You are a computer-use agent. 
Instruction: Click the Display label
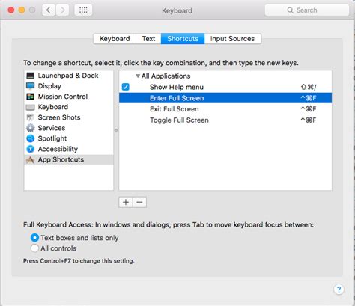[49, 86]
